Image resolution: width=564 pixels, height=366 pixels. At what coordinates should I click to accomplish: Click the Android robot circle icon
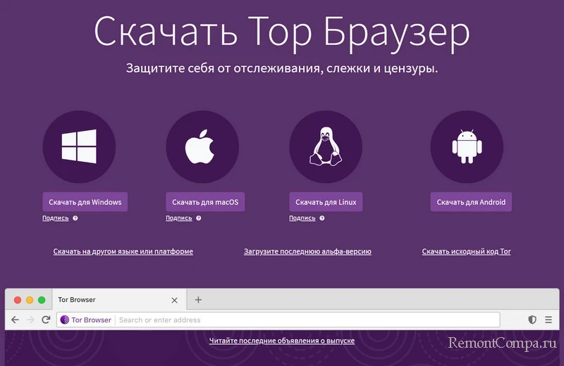467,146
